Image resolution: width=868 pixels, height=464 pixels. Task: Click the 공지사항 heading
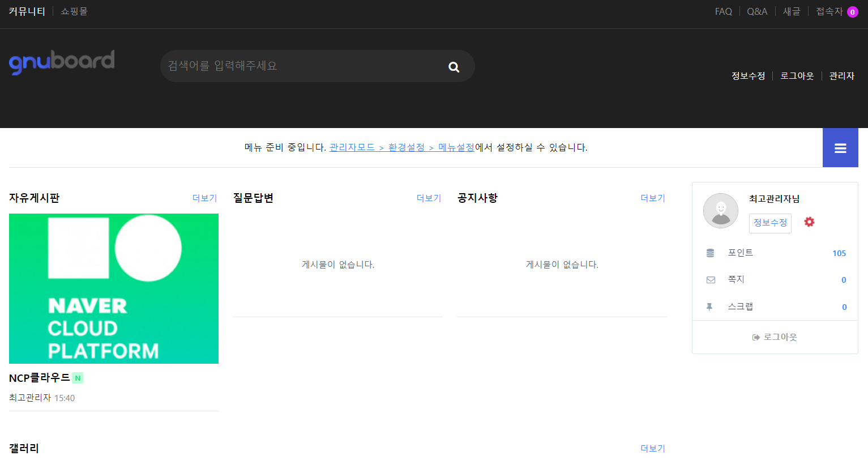(477, 198)
